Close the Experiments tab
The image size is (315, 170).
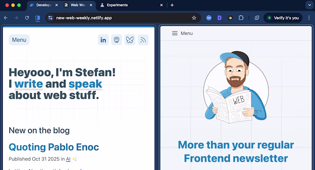(x=161, y=5)
